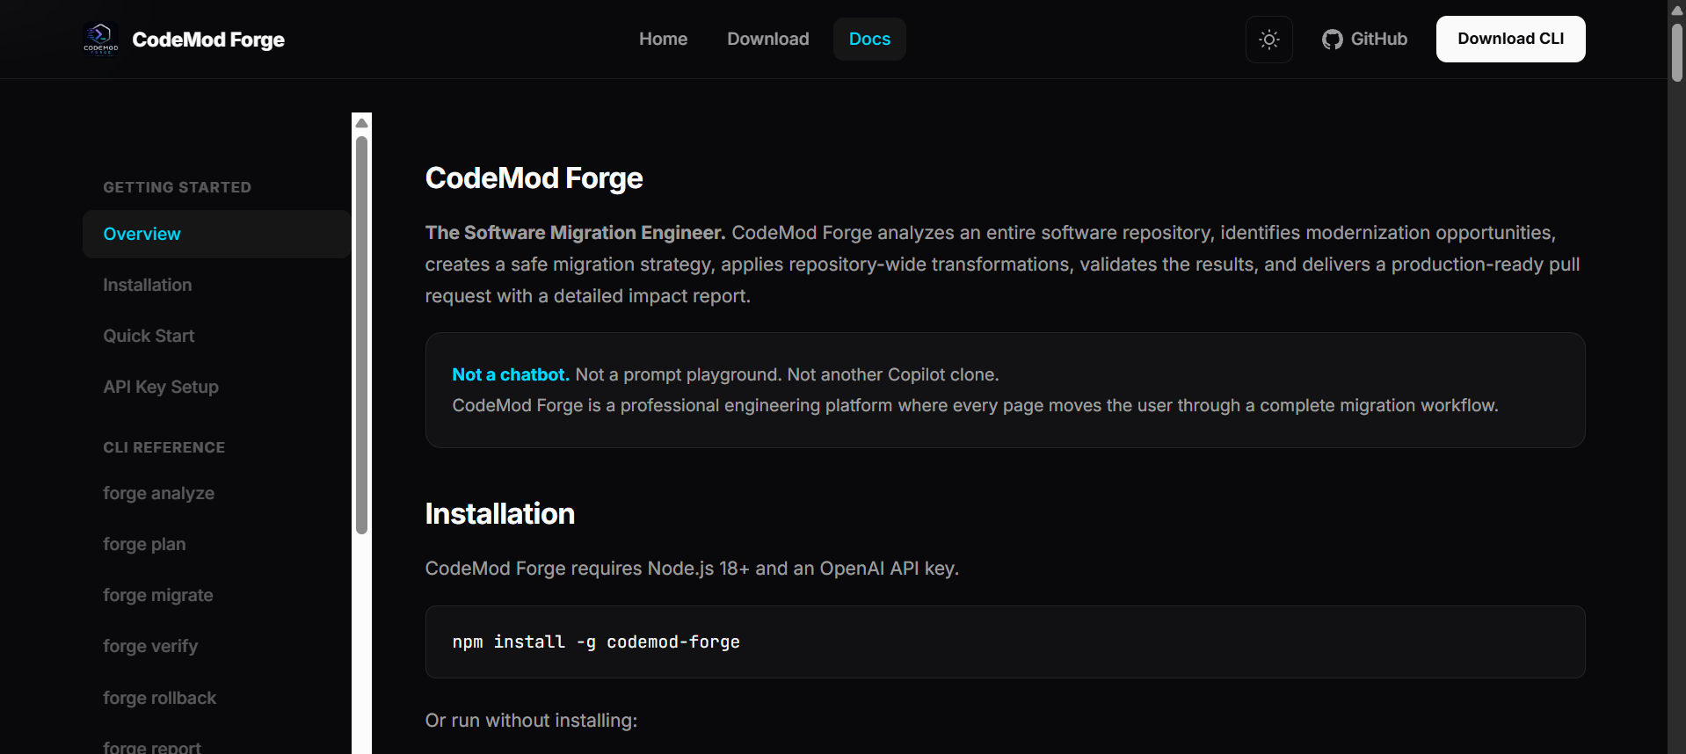The image size is (1686, 754).
Task: Click the sidebar scrollbar up arrow
Action: [x=361, y=123]
